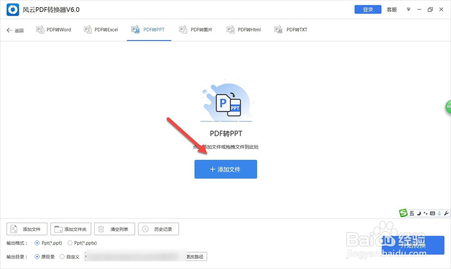
Task: Click the output path input field
Action: click(x=135, y=256)
